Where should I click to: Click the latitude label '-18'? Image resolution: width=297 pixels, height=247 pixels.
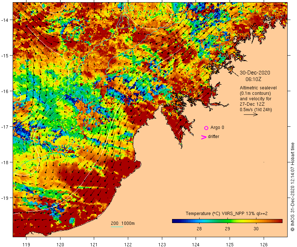(x=4, y=162)
